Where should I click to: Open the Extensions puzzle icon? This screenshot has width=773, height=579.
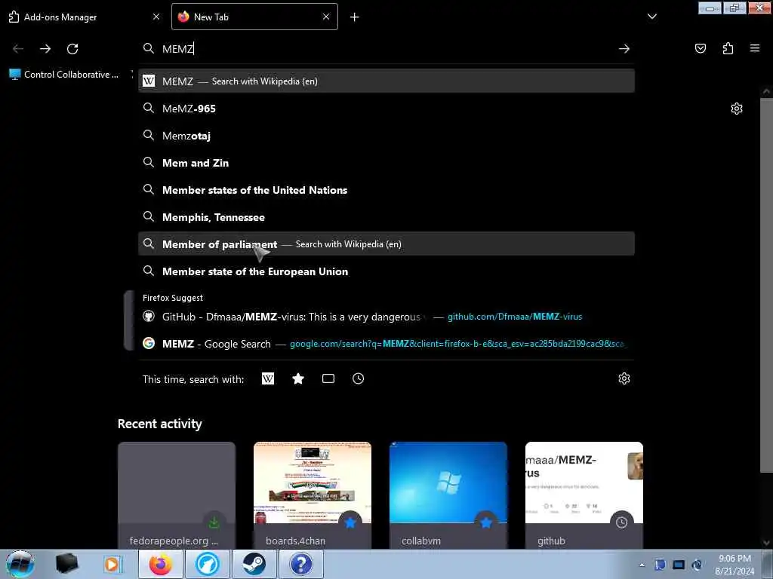(728, 48)
